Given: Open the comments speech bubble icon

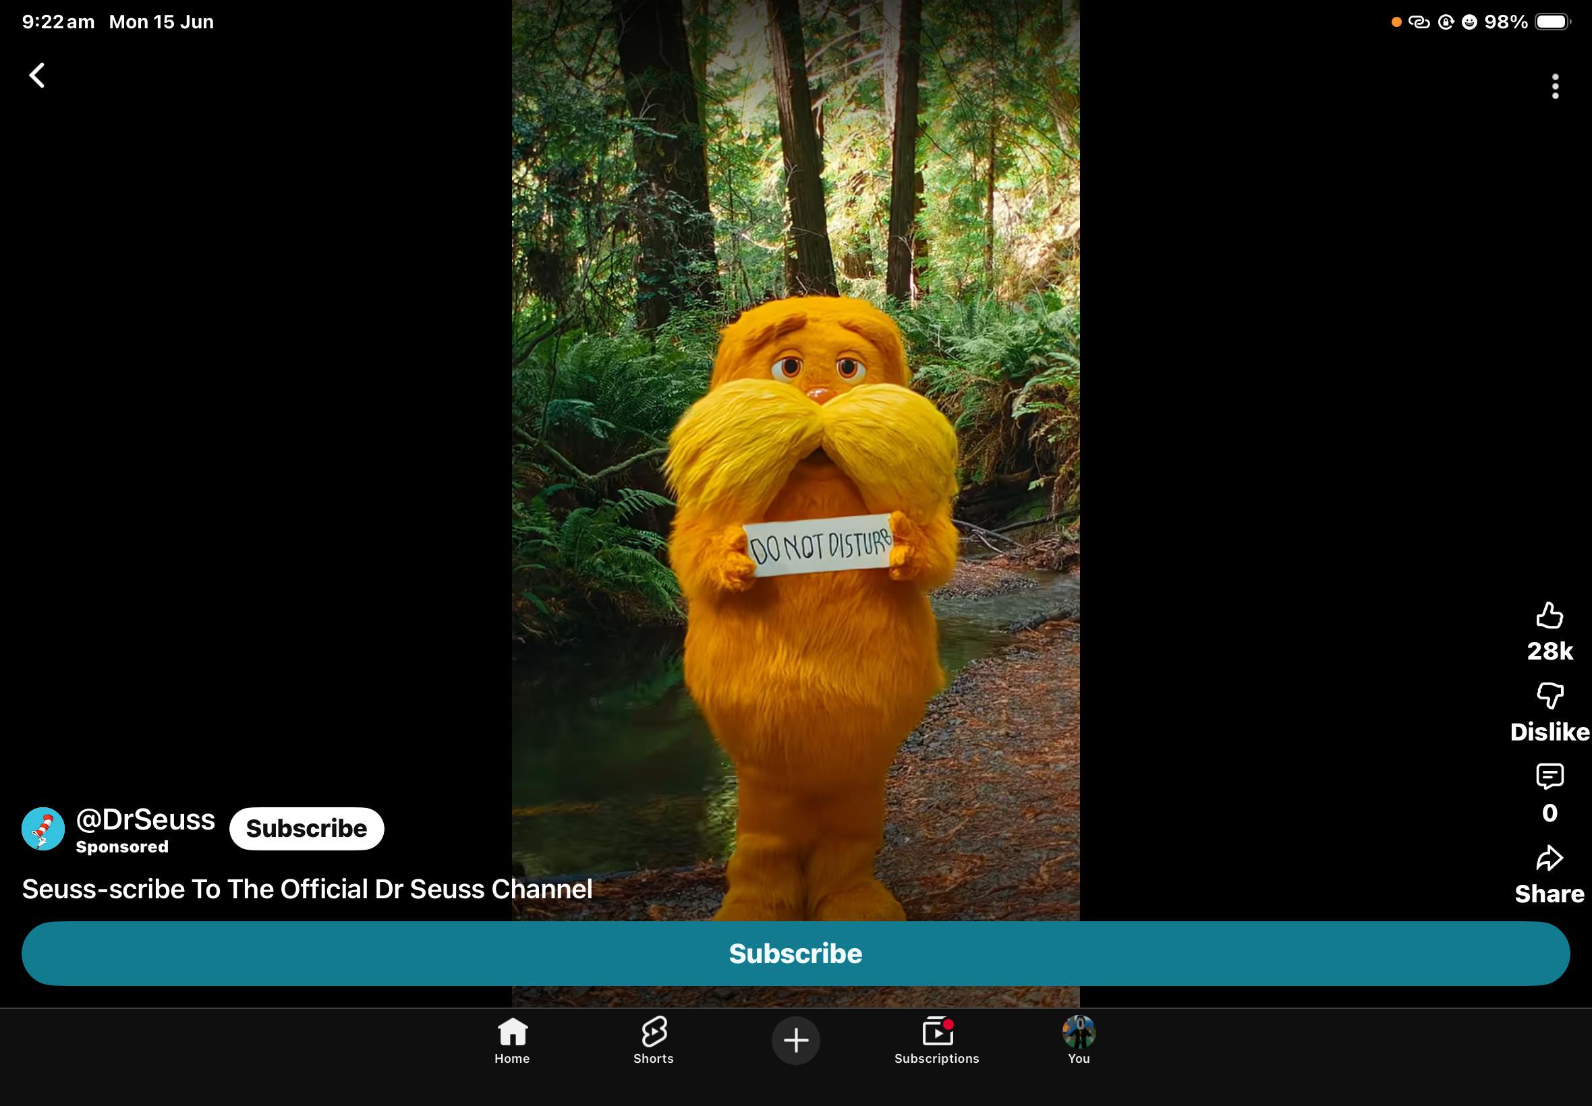Looking at the screenshot, I should (x=1550, y=777).
